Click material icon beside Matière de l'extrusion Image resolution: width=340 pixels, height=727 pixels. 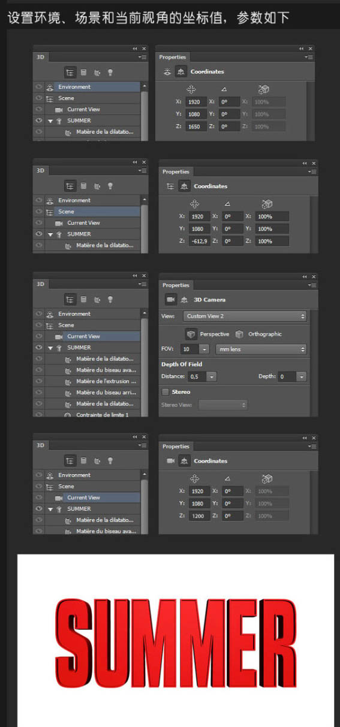[x=68, y=381]
